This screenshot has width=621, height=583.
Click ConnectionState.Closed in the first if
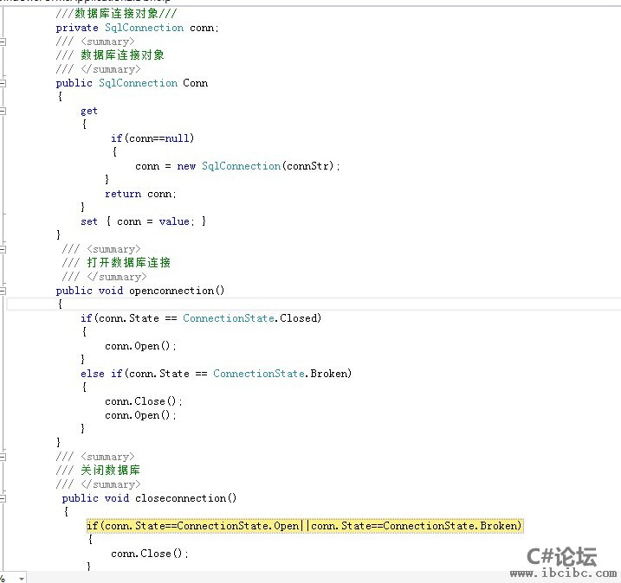point(251,318)
